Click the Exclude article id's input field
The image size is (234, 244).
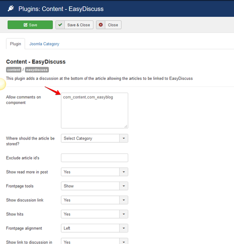94,158
